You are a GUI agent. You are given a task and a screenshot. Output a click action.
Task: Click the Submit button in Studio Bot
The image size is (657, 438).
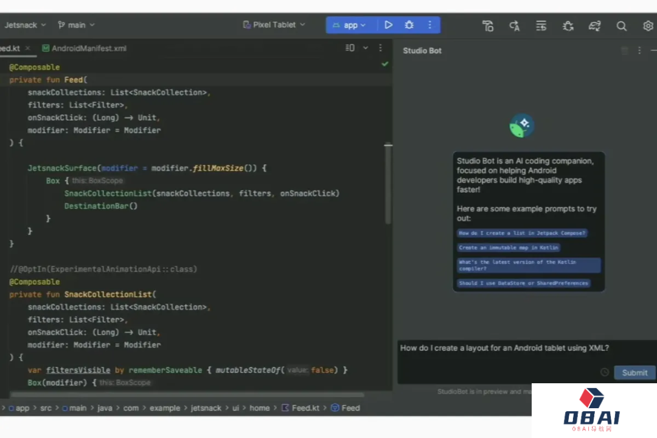coord(634,373)
